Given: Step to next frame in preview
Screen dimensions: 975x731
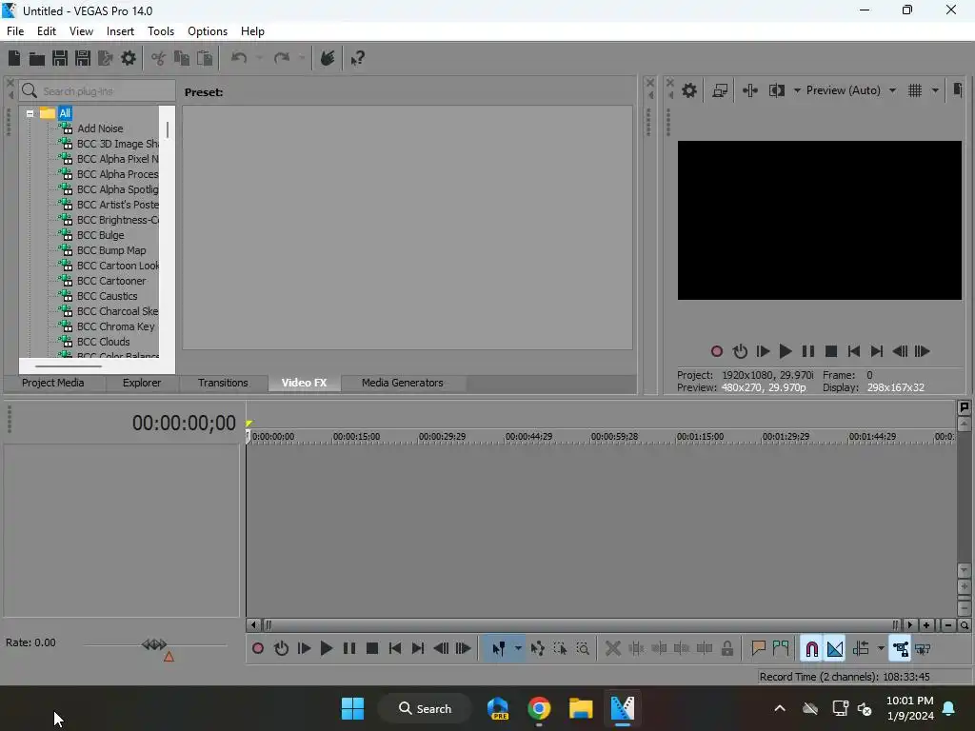Looking at the screenshot, I should 923,352.
